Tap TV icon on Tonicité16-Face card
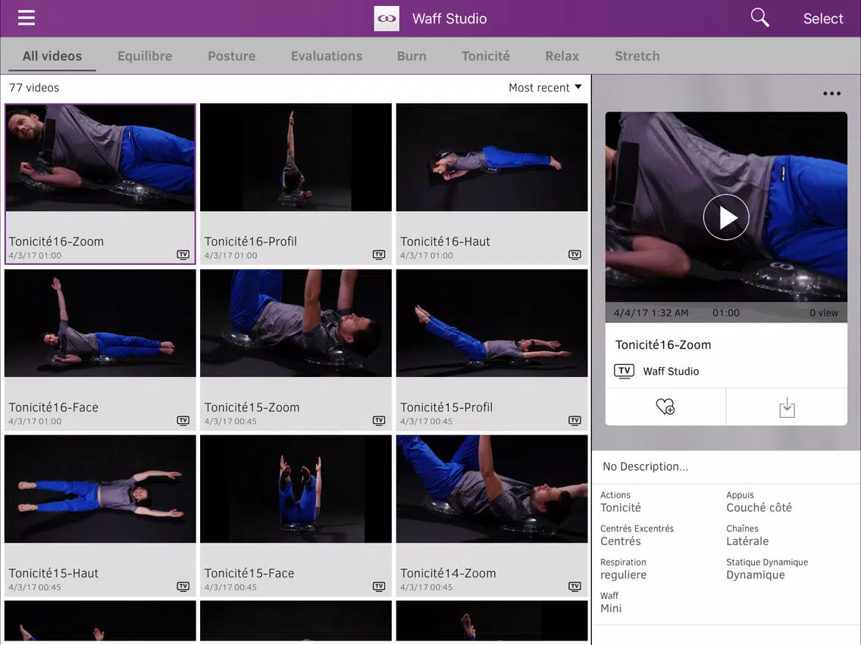 pos(183,421)
